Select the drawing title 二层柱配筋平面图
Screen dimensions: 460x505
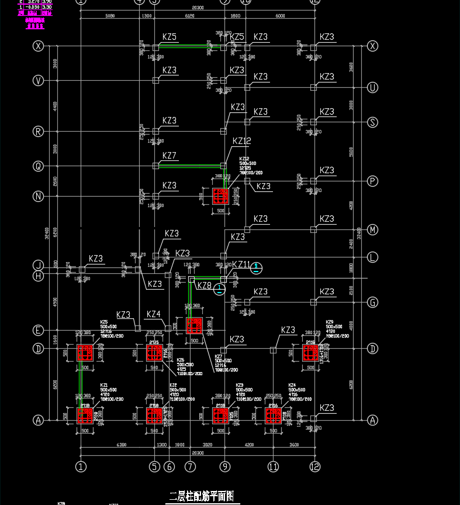pyautogui.click(x=202, y=496)
